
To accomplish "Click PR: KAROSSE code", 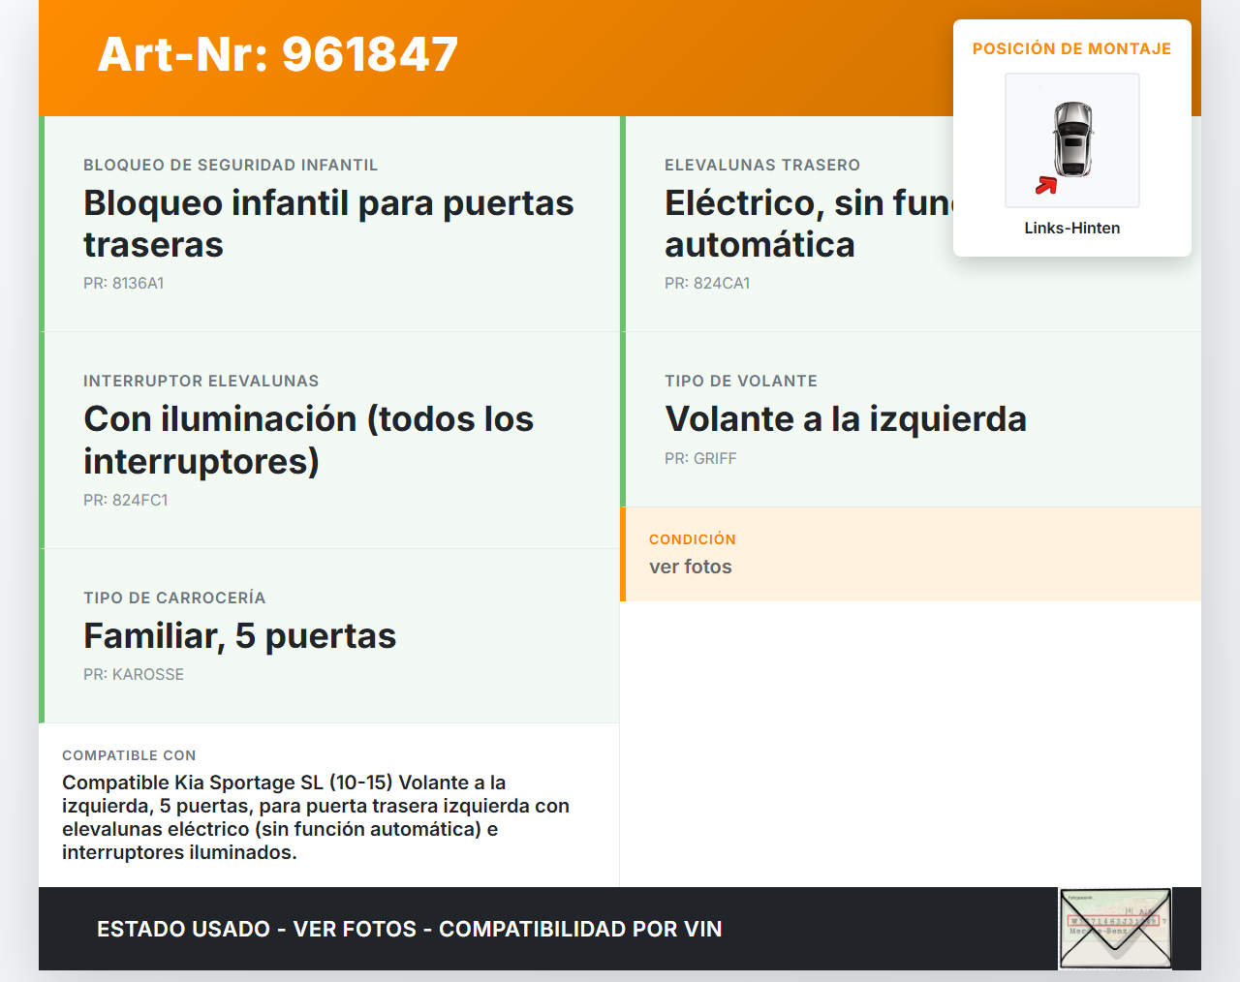I will coord(134,675).
